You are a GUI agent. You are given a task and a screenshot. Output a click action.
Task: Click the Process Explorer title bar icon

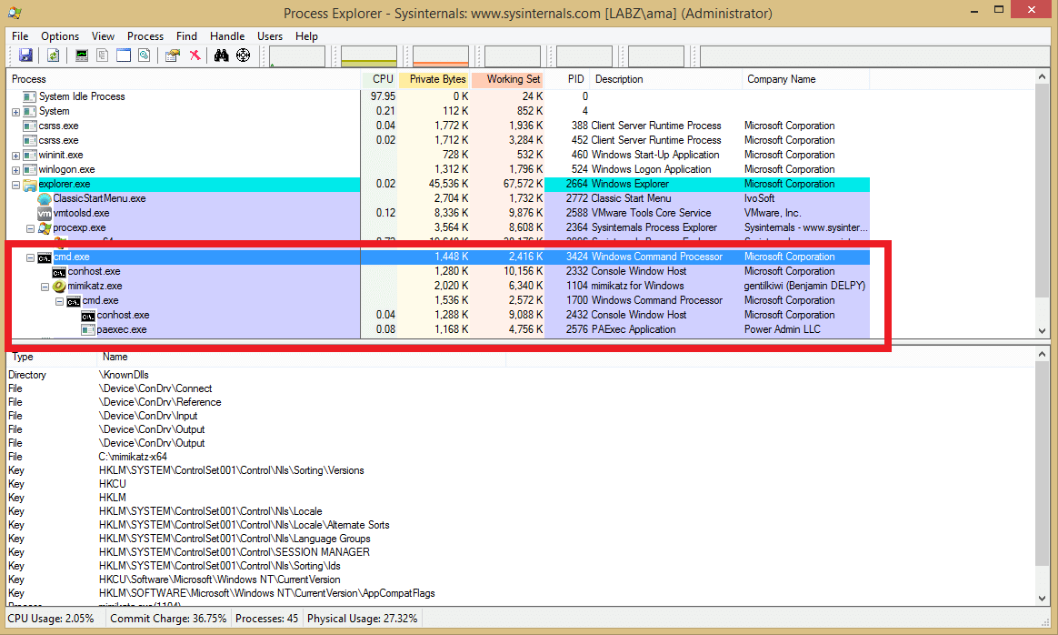tap(15, 13)
